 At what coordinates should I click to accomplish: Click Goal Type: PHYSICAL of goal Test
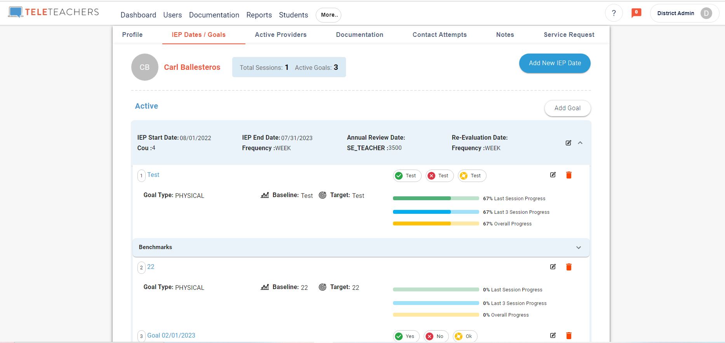point(174,195)
